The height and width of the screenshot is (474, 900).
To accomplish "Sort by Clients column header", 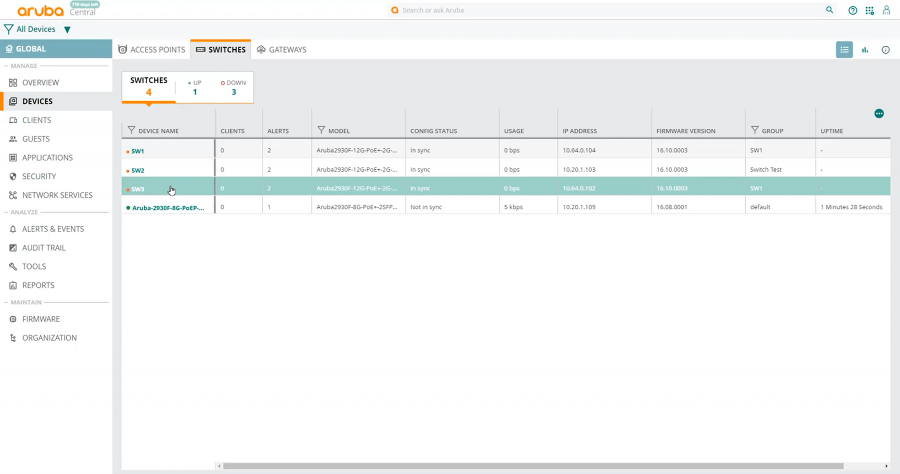I will [x=232, y=131].
